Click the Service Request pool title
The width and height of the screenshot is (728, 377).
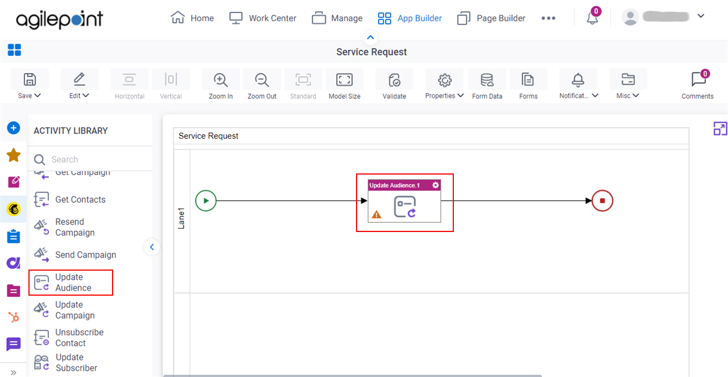tap(208, 136)
